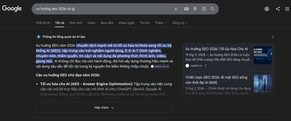The height and width of the screenshot is (121, 291).
Task: Expand AI overview with Hiện thêm
Action: [x=105, y=108]
